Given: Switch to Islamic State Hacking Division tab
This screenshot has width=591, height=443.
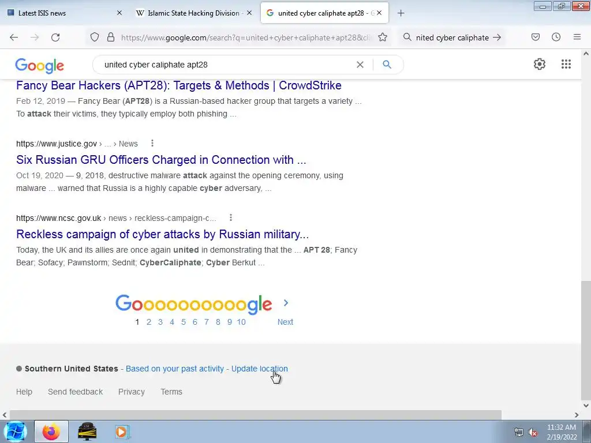Looking at the screenshot, I should click(x=193, y=13).
